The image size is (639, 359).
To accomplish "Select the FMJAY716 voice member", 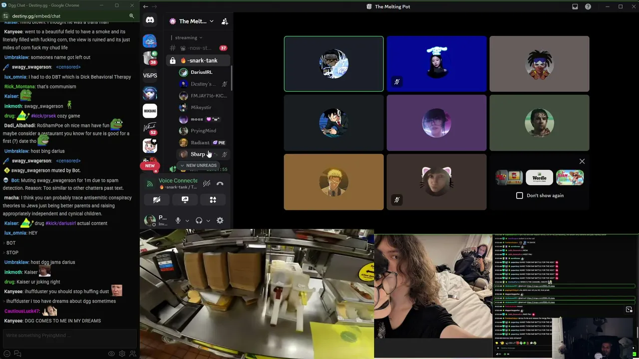I will 204,96.
